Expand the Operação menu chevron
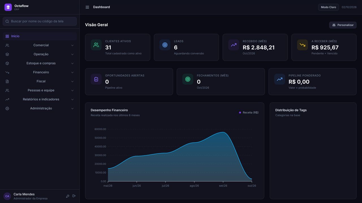The image size is (362, 203). (x=72, y=54)
